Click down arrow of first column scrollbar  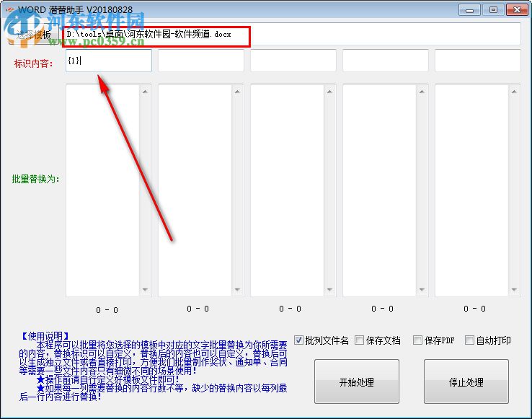(145, 290)
